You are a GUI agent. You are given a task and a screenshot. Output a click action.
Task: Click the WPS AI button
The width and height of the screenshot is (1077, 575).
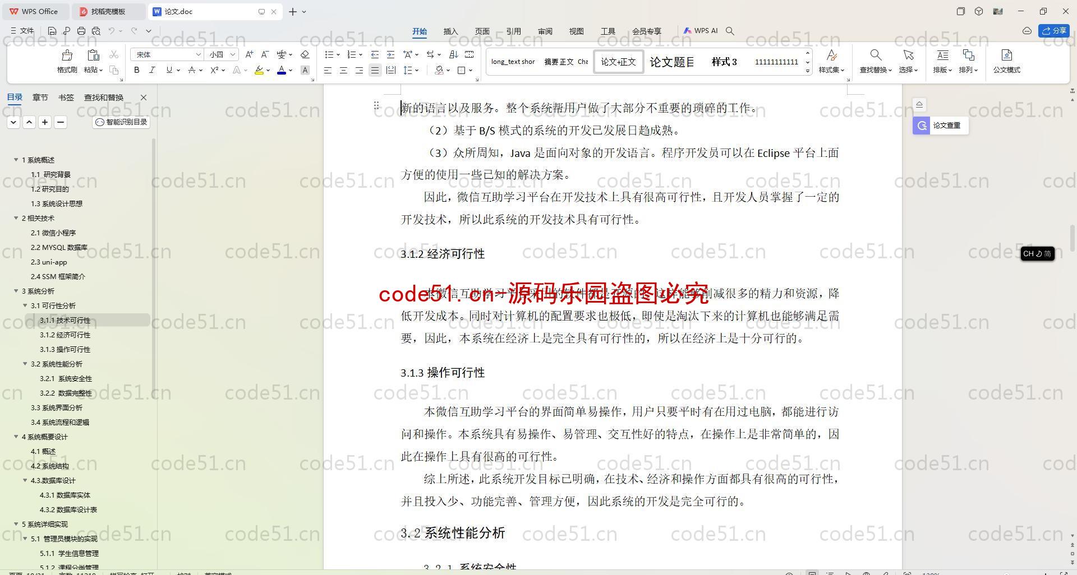(701, 31)
